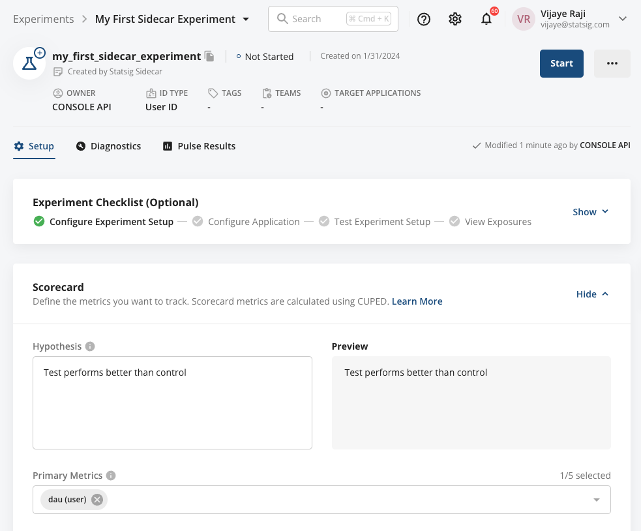Open the Primary Metrics dropdown
This screenshot has width=641, height=531.
click(x=596, y=499)
